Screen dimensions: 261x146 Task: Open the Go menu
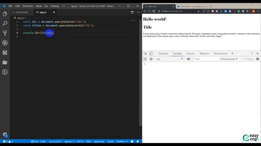(x=46, y=6)
